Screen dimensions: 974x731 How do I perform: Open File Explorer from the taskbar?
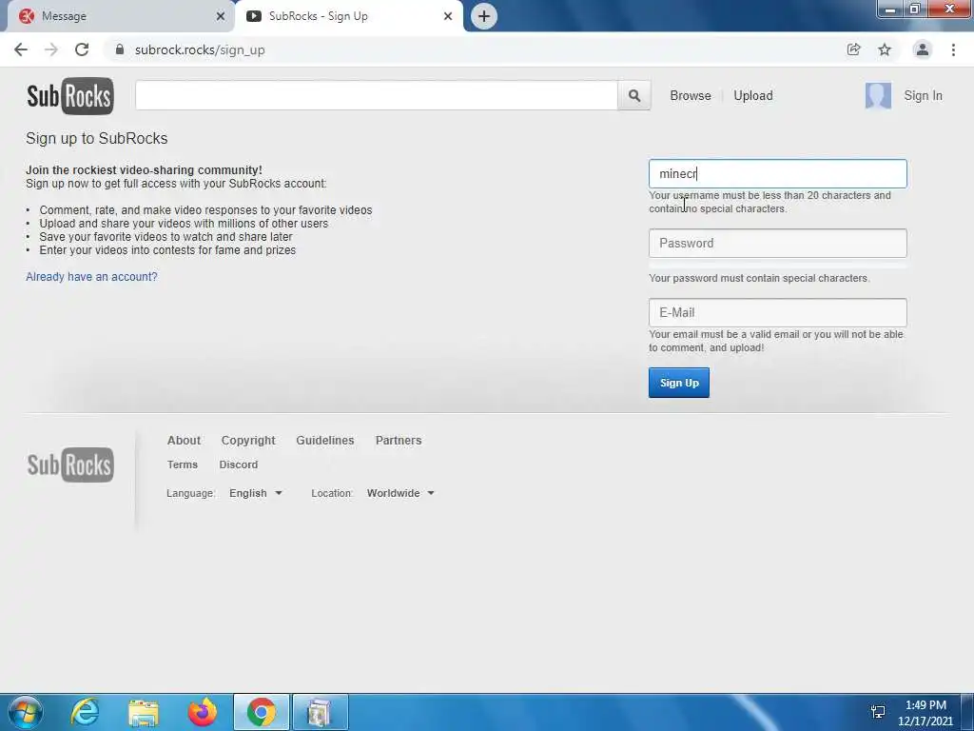144,712
